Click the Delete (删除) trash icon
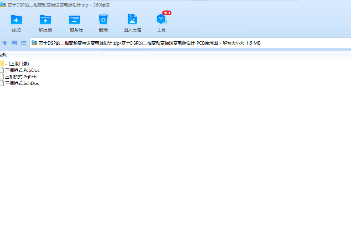 tap(103, 19)
